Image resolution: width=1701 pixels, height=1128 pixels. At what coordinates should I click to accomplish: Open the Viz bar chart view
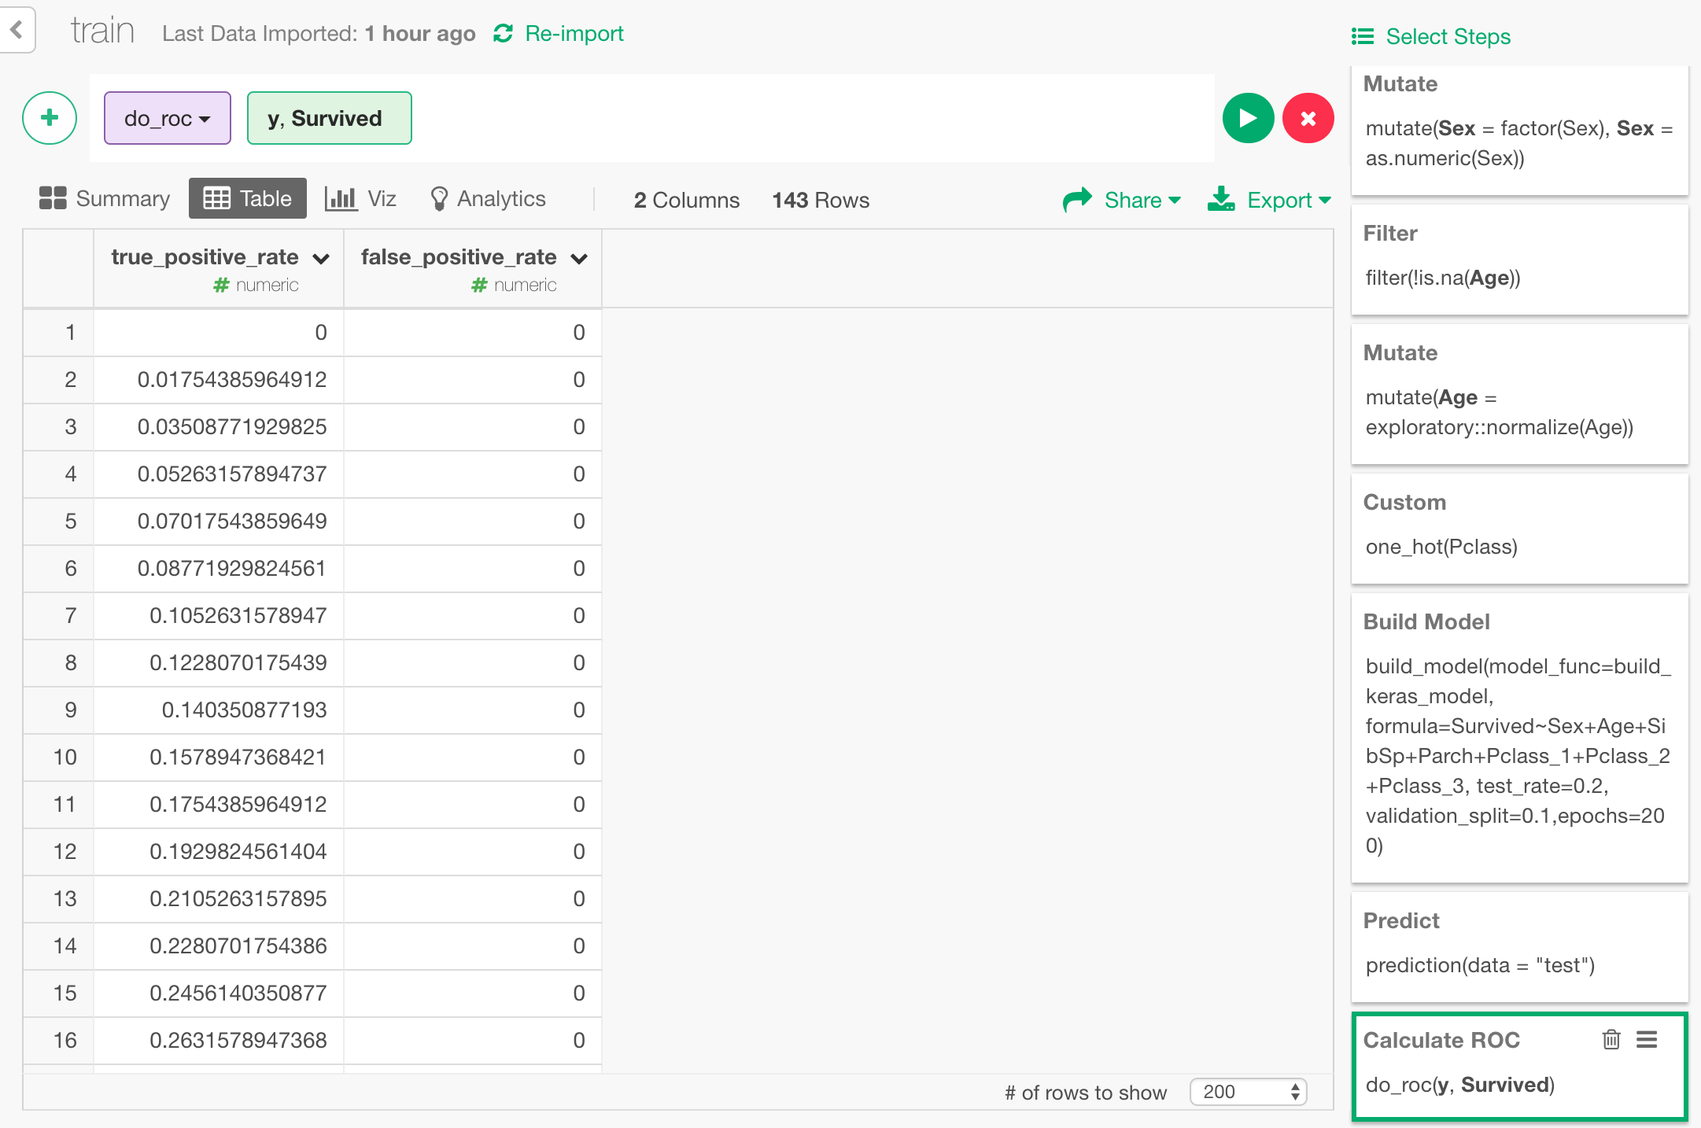pos(360,198)
